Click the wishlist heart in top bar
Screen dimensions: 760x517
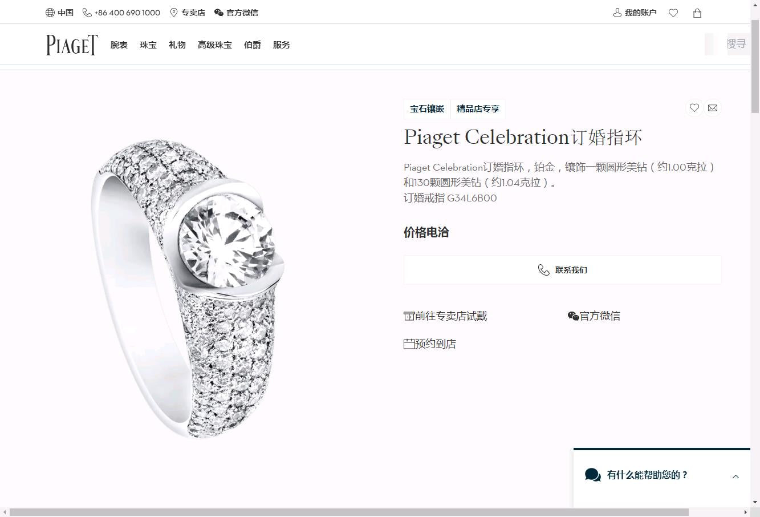point(673,13)
